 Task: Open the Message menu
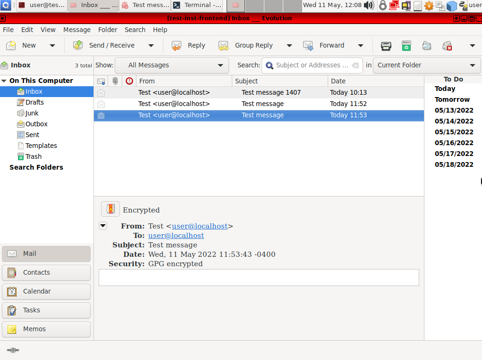coord(77,30)
